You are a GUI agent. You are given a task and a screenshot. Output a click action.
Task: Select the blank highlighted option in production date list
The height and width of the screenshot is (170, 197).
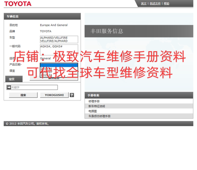pyautogui.click(x=59, y=65)
